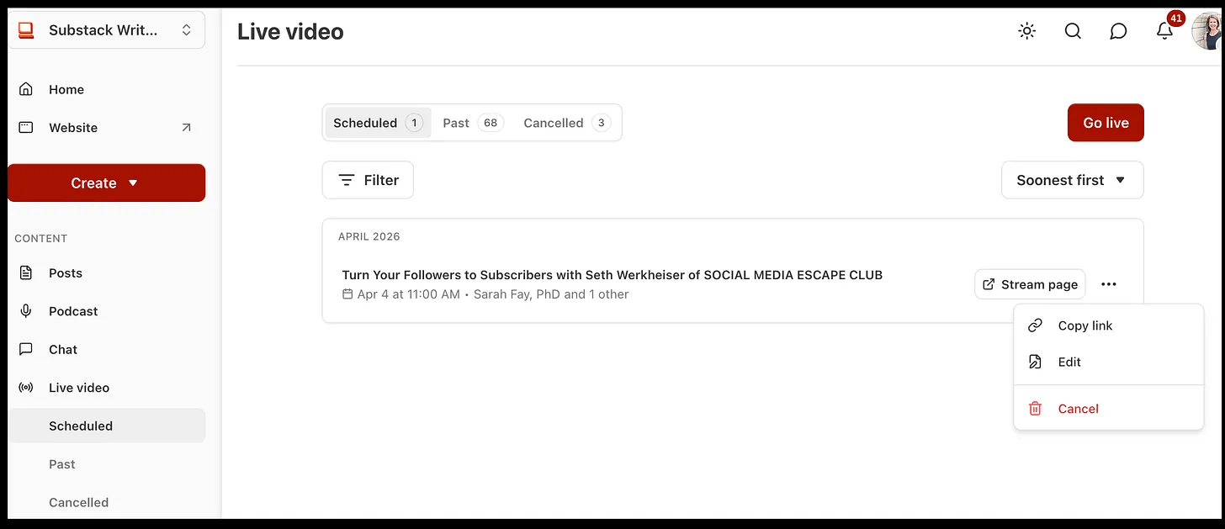
Task: Open the Soonest first sort dropdown
Action: coord(1072,179)
